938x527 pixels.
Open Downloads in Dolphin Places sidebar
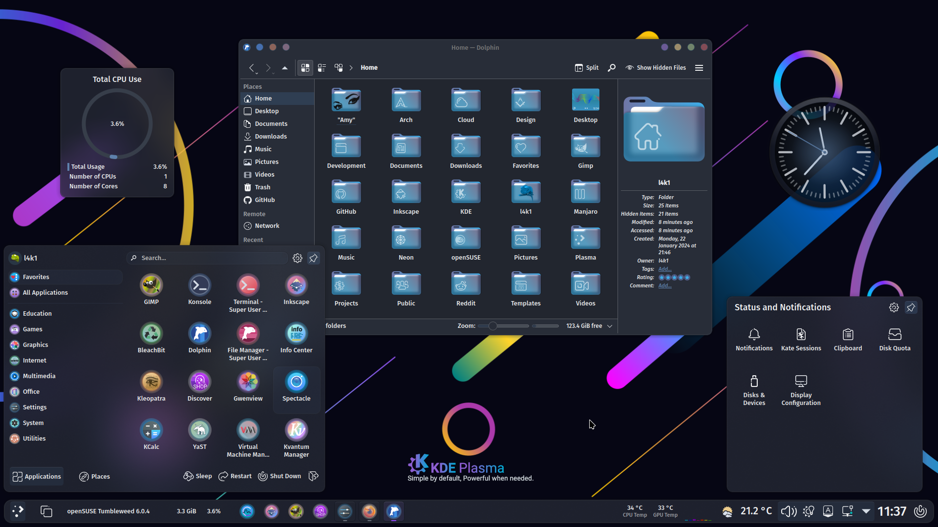click(277, 136)
